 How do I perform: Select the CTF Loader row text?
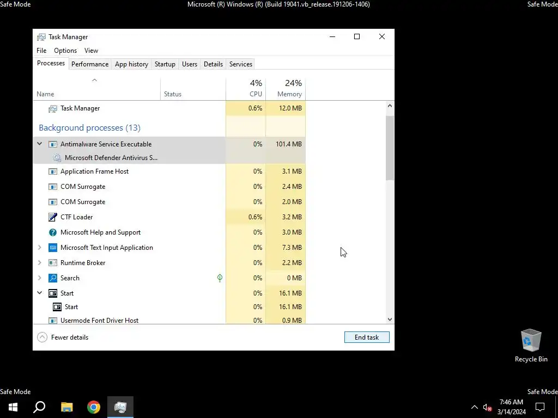76,217
